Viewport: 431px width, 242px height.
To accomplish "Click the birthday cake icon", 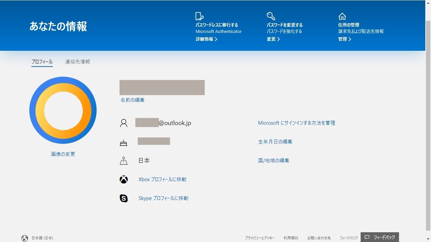I will (124, 143).
